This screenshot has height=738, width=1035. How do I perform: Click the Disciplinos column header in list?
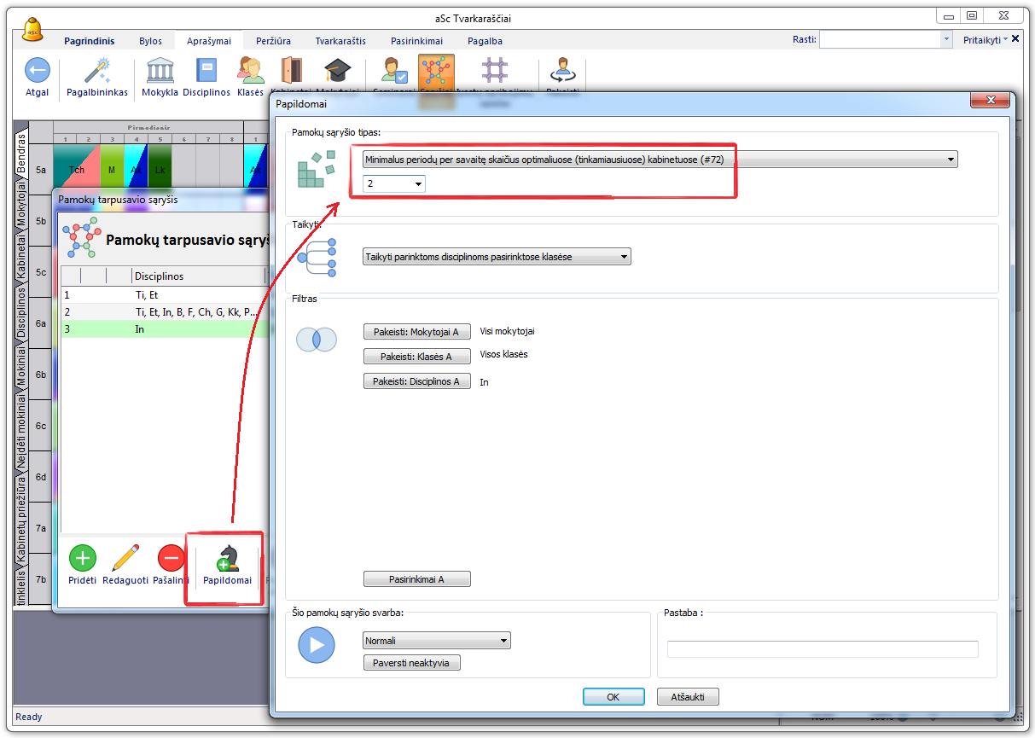click(198, 276)
